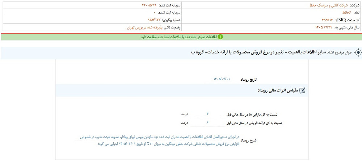Click company name شرکت کاشی و سرامیک حافظ
This screenshot has width=362, height=161.
[329, 5]
